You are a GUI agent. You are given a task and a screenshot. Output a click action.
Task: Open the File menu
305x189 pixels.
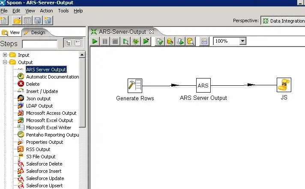(4, 11)
